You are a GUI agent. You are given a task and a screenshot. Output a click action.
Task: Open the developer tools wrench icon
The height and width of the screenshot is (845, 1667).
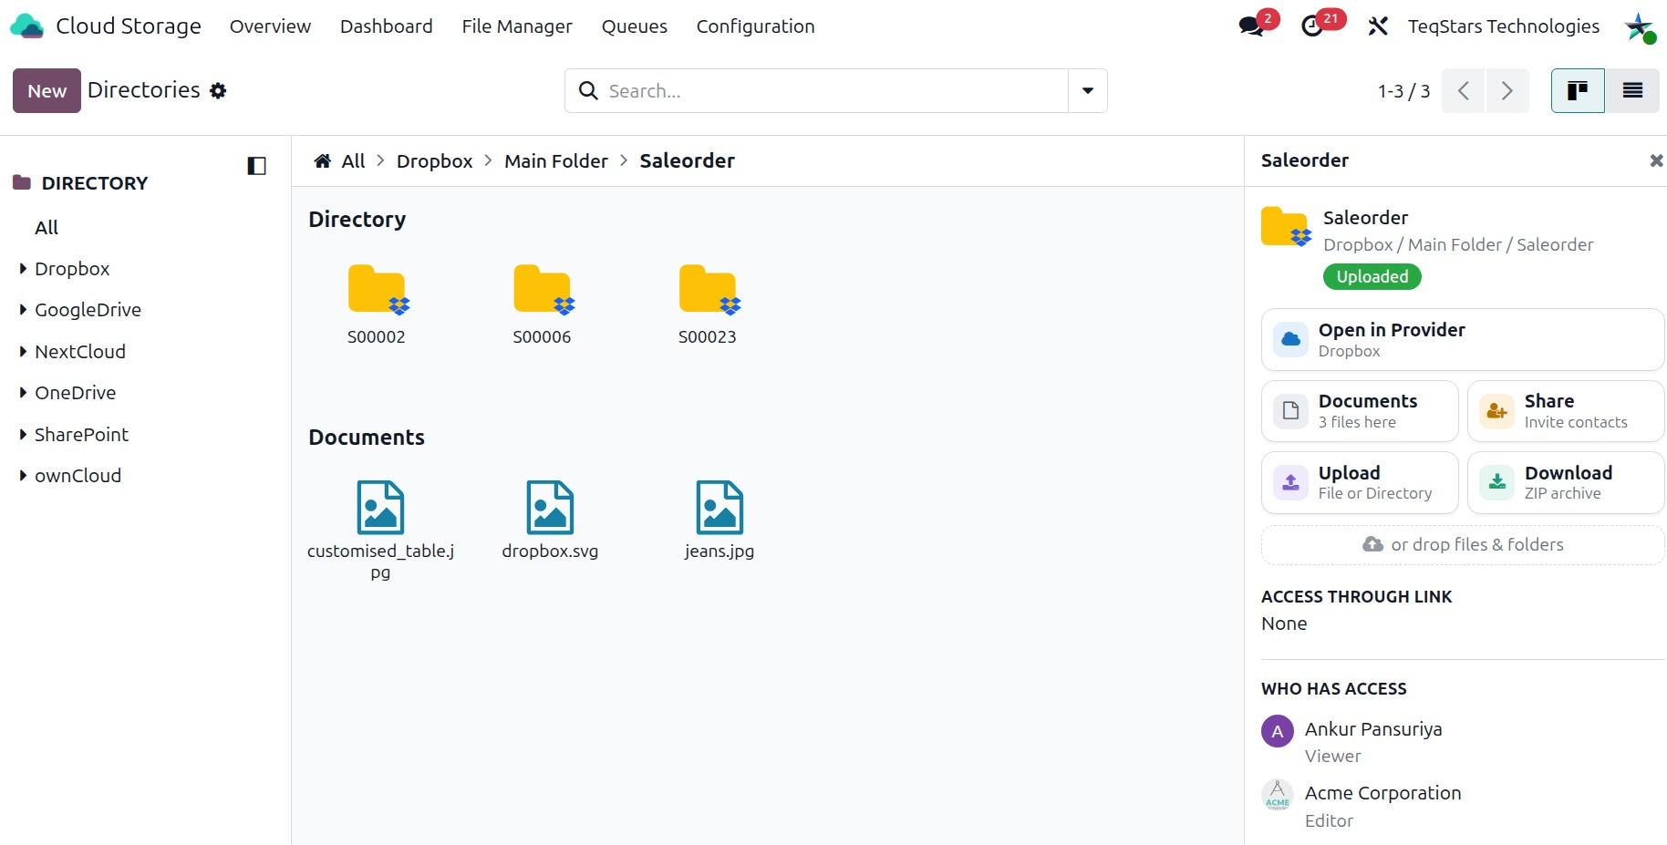(x=1377, y=26)
